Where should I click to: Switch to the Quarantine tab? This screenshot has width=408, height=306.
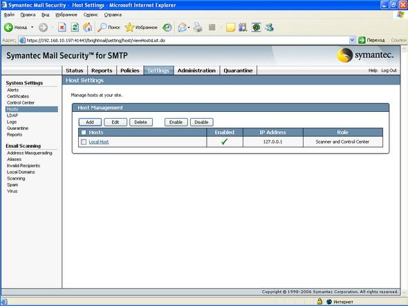[238, 70]
